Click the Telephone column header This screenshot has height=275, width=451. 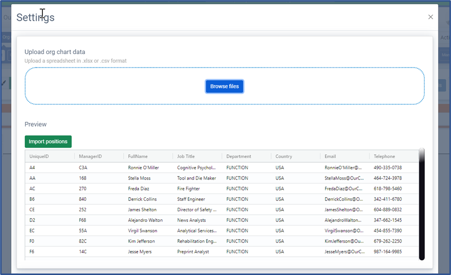pos(384,157)
